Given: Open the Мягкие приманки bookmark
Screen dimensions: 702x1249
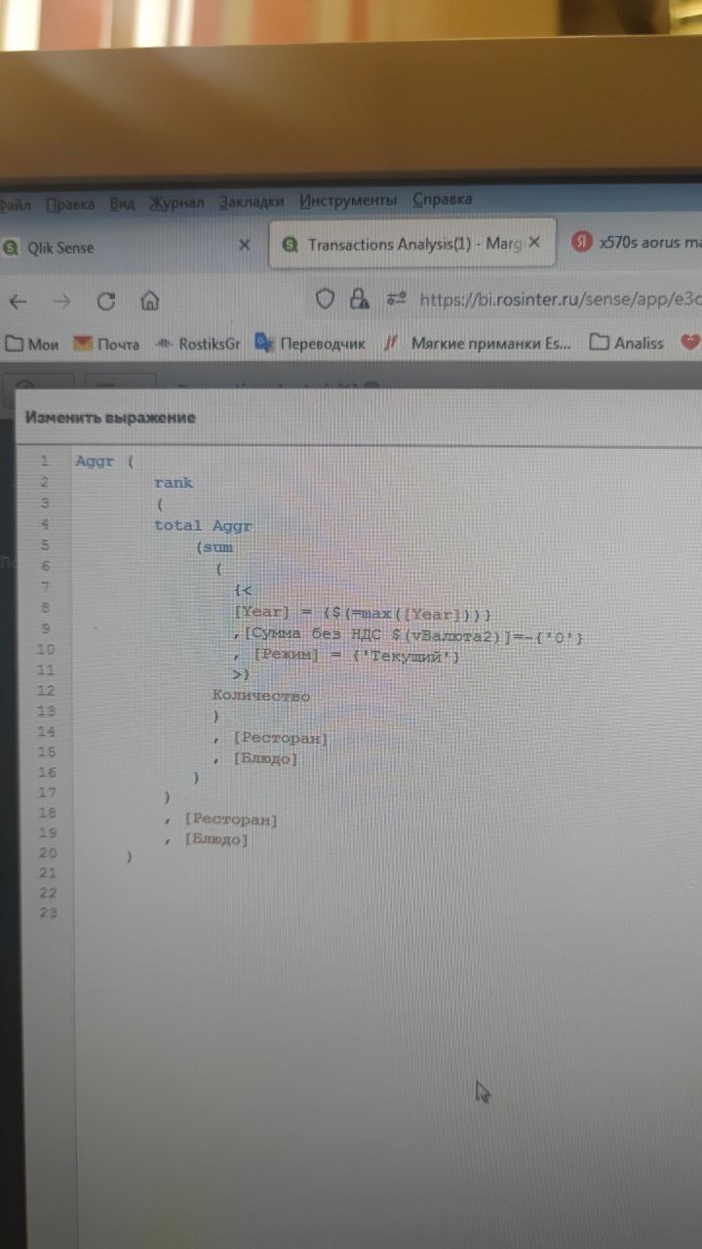Looking at the screenshot, I should pos(479,342).
